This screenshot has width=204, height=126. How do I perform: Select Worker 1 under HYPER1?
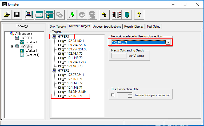pyautogui.click(x=31, y=42)
